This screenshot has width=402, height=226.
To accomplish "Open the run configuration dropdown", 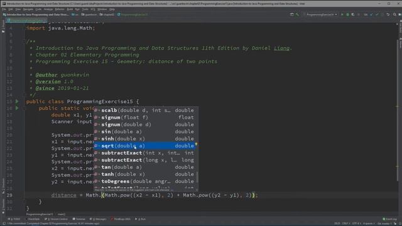I will 320,14.
